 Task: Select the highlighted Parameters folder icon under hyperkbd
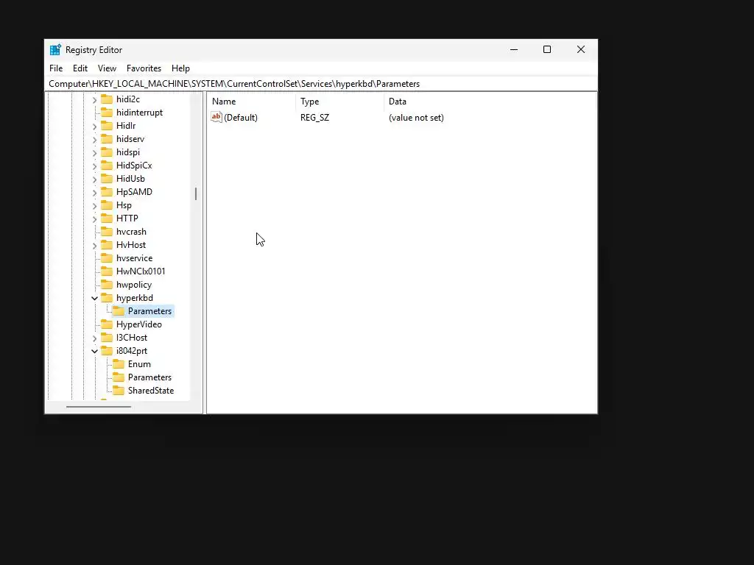(119, 311)
